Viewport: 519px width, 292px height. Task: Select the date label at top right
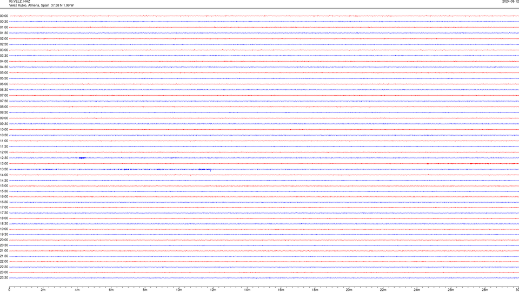(x=510, y=1)
